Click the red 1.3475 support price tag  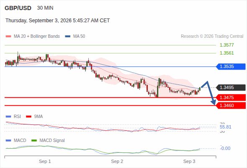(231, 97)
